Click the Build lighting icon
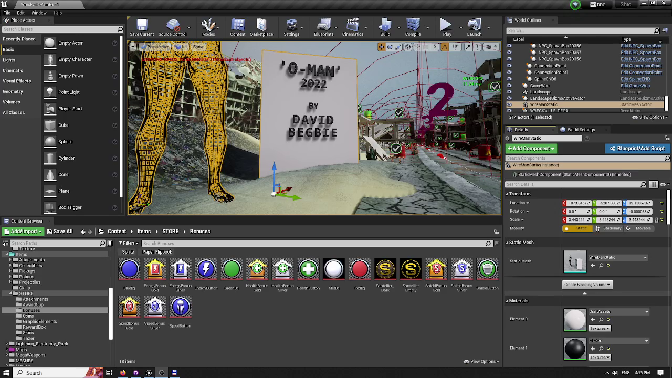The height and width of the screenshot is (378, 672). 385,26
